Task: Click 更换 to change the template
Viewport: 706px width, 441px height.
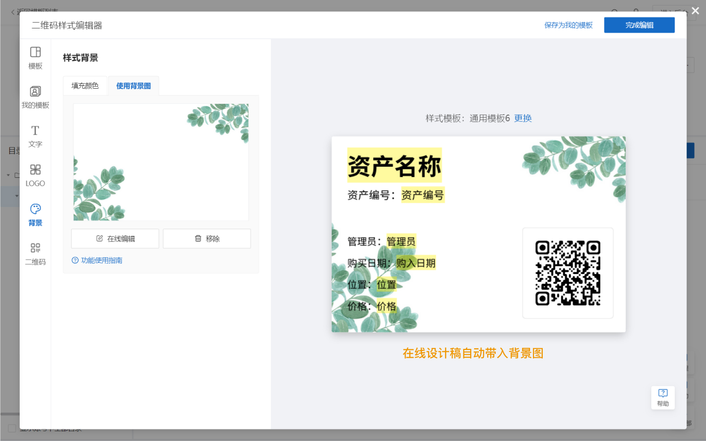Action: tap(523, 118)
